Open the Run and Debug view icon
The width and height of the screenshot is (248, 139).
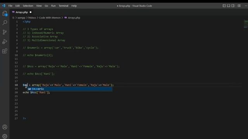(5, 42)
